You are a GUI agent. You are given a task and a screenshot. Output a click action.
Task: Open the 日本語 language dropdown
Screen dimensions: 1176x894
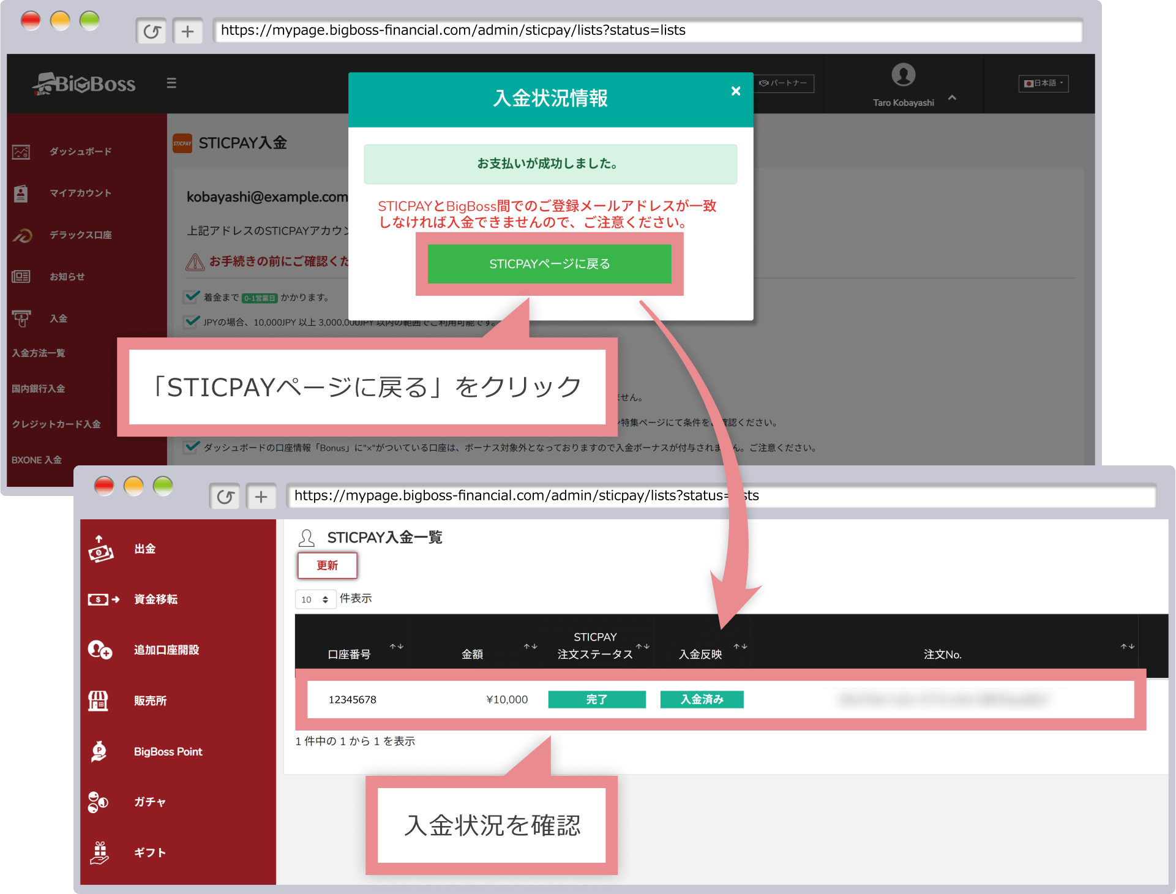point(1043,83)
